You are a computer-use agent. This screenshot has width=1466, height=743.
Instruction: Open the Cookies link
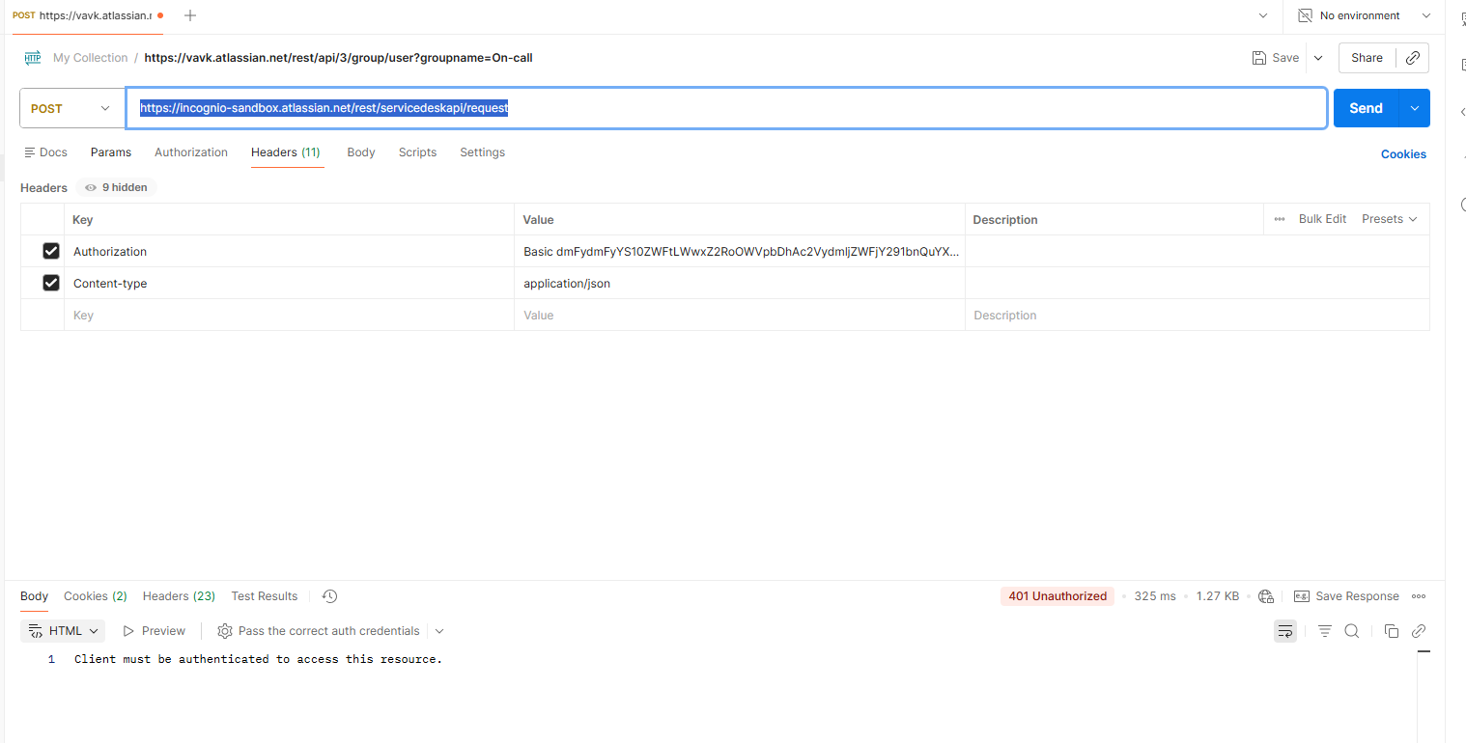click(1402, 154)
